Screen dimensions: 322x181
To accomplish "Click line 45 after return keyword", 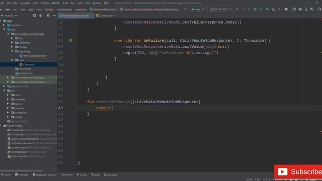I will point(112,108).
